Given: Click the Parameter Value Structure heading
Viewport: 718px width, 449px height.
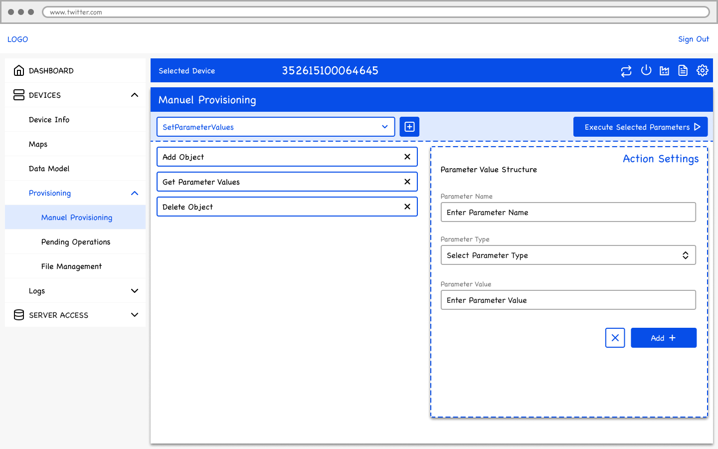Looking at the screenshot, I should (x=489, y=170).
